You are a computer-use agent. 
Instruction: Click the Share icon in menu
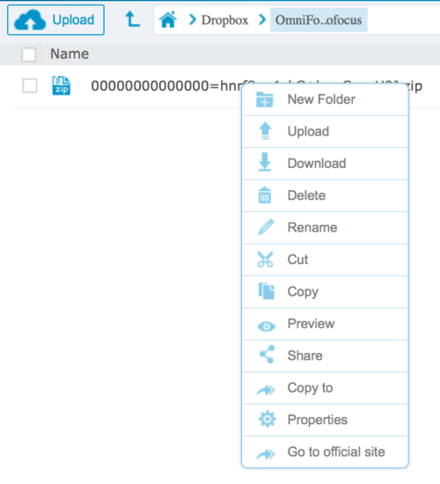coord(267,355)
